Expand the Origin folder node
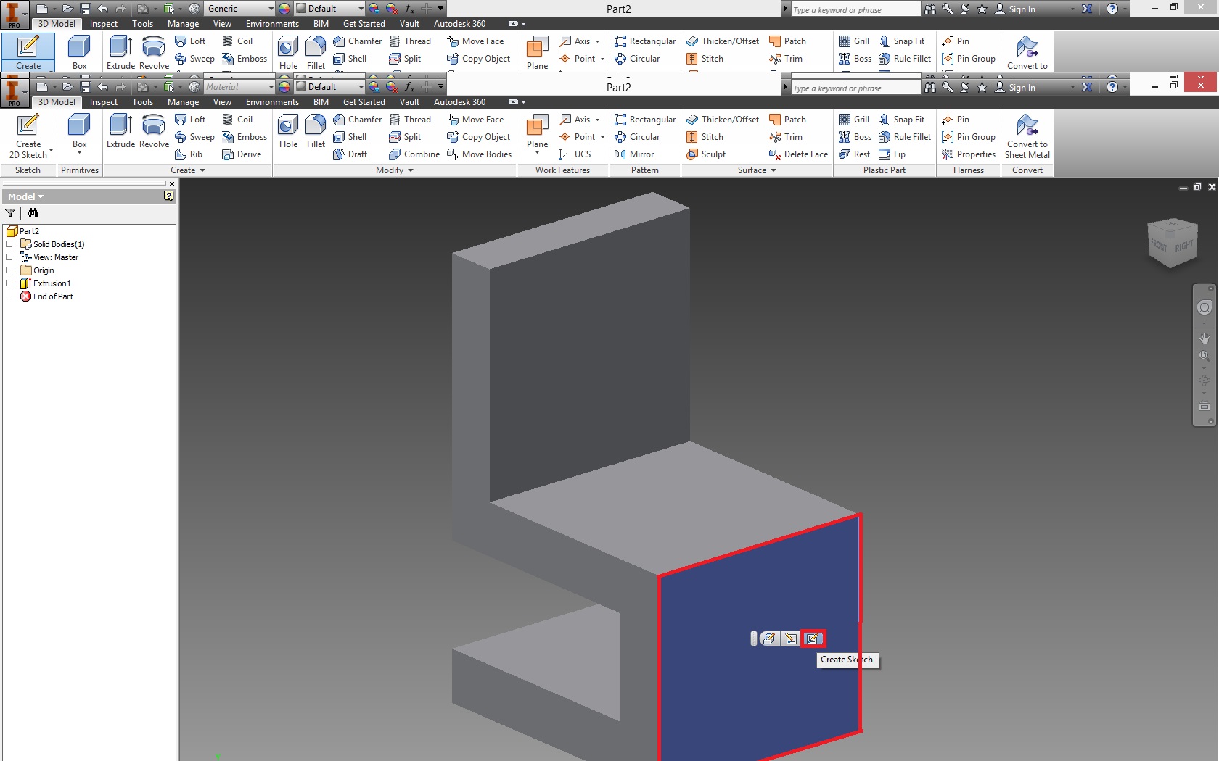 (x=9, y=270)
